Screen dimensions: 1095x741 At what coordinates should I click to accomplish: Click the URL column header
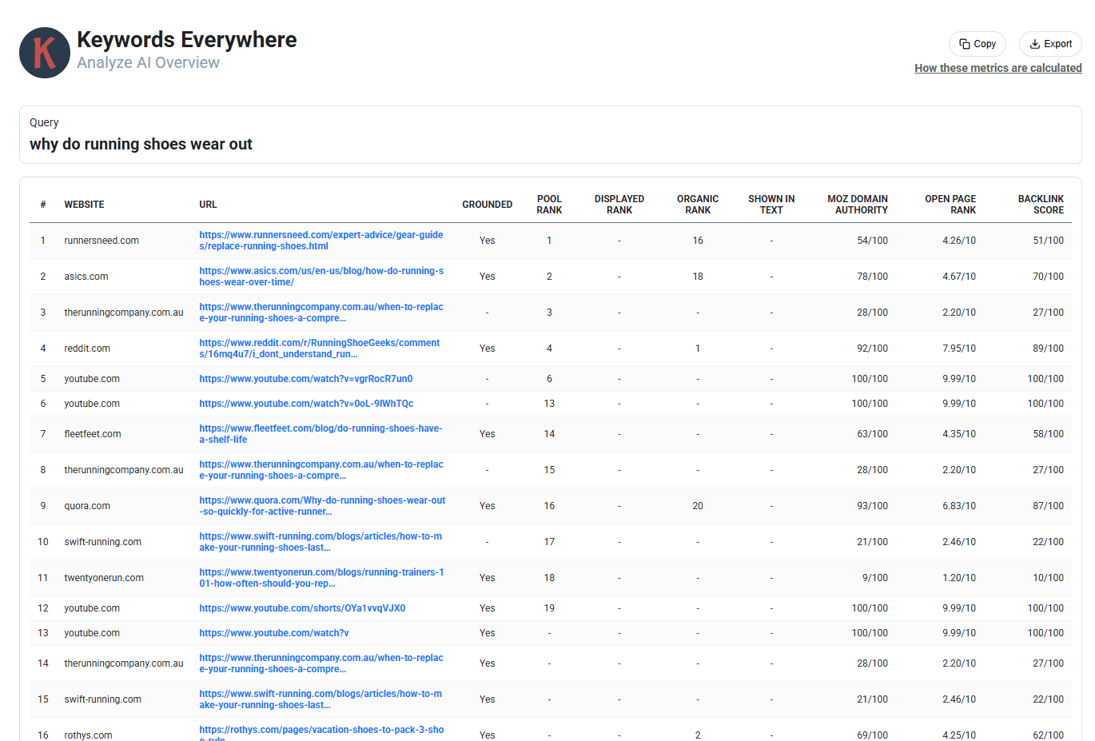208,205
